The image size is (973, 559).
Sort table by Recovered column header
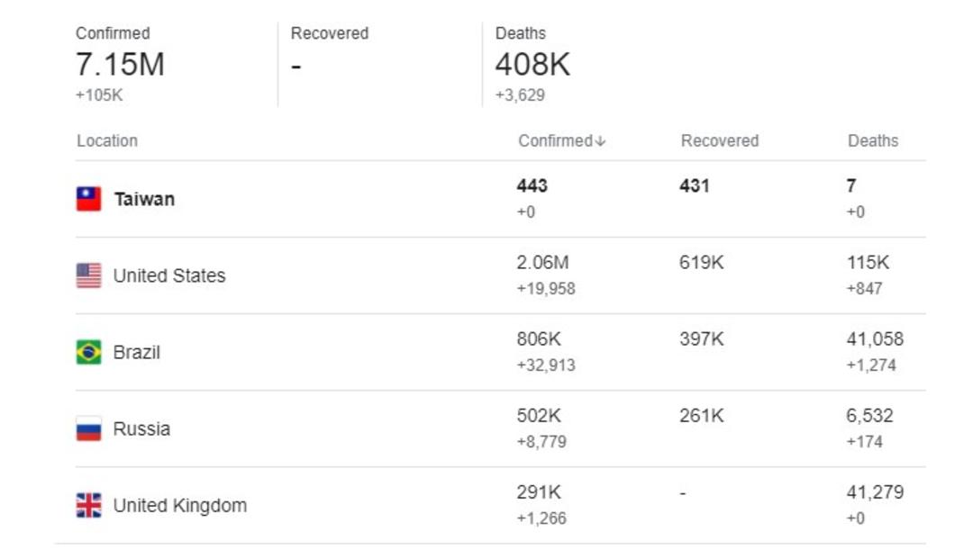click(720, 140)
